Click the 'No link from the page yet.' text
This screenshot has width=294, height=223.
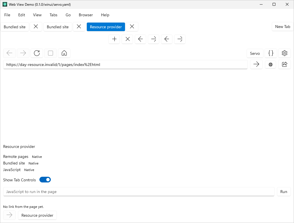pos(23,207)
